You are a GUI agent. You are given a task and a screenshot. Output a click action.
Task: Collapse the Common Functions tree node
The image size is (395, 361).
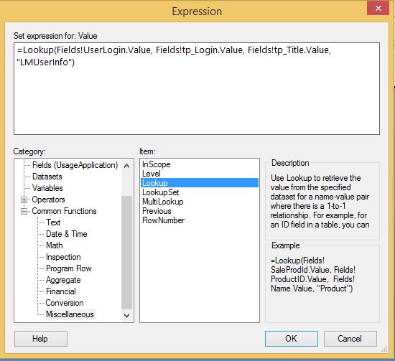coord(24,211)
